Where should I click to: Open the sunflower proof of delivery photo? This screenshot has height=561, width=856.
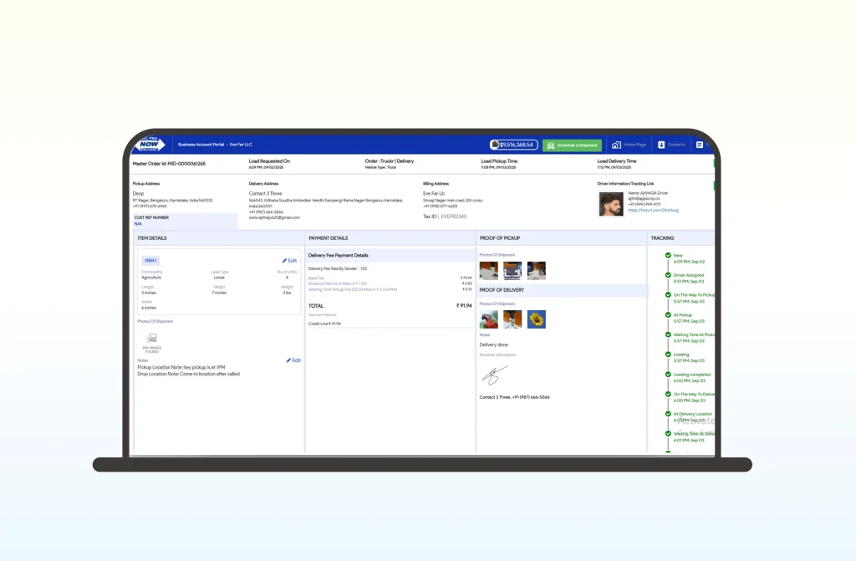(x=536, y=319)
